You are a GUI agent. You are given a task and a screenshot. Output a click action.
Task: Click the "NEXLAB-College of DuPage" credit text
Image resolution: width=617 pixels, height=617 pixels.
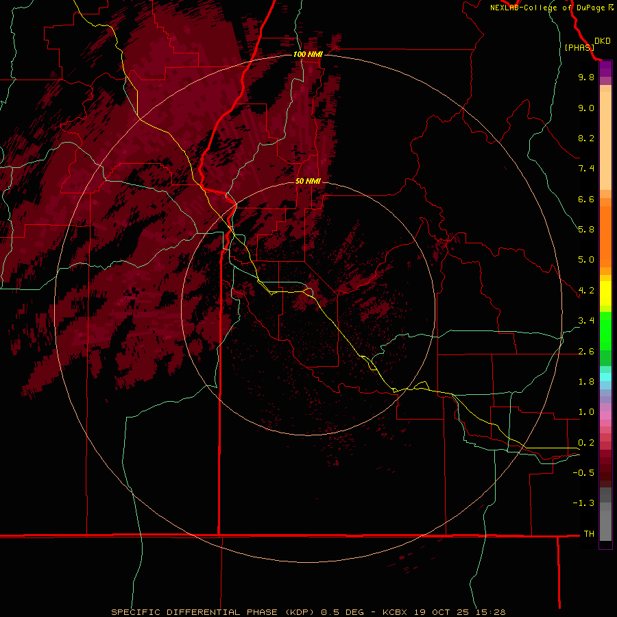point(547,8)
